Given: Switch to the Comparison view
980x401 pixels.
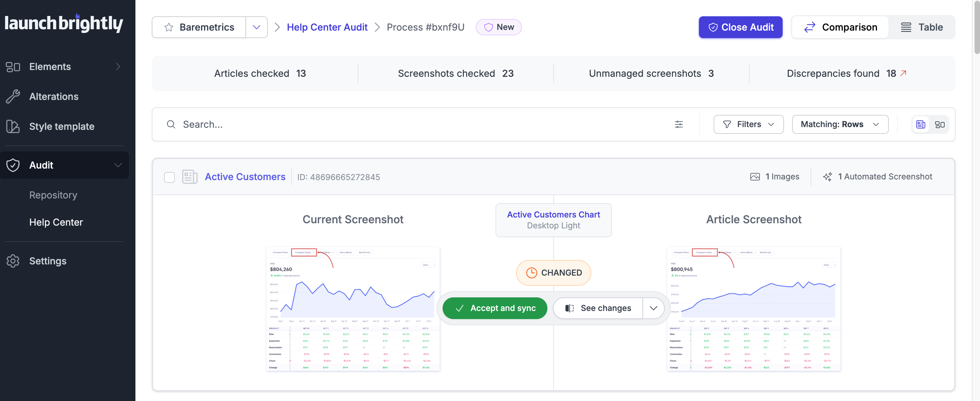Looking at the screenshot, I should point(840,28).
